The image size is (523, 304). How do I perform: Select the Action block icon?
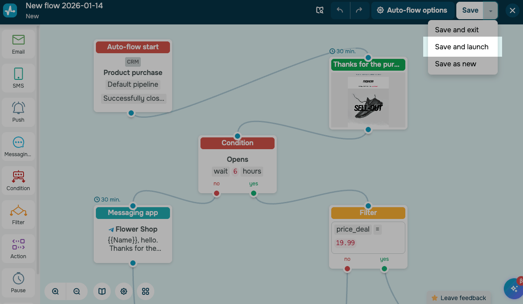click(18, 248)
